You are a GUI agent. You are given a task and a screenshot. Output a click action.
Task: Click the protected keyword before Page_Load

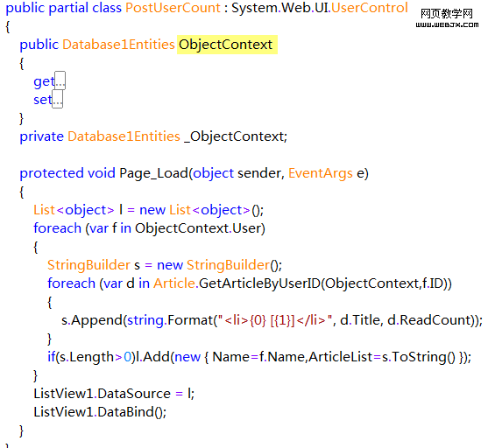[x=52, y=173]
